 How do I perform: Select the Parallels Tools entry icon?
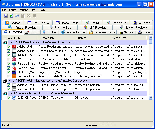[14, 68]
